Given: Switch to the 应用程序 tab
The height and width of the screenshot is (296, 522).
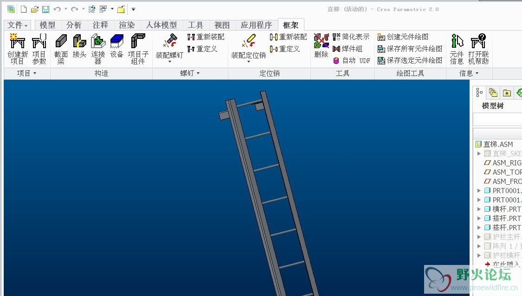Looking at the screenshot, I should click(256, 25).
